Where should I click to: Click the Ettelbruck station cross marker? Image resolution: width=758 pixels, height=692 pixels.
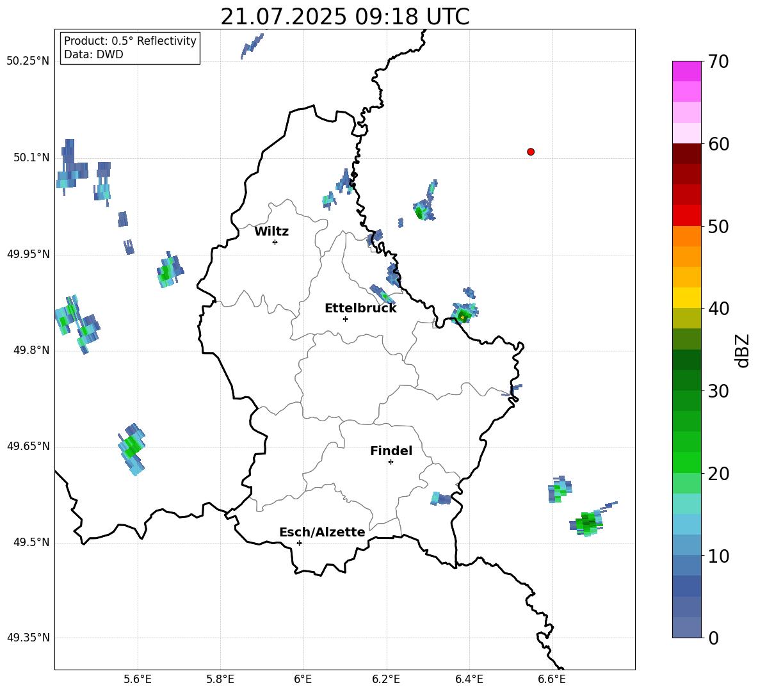(345, 319)
